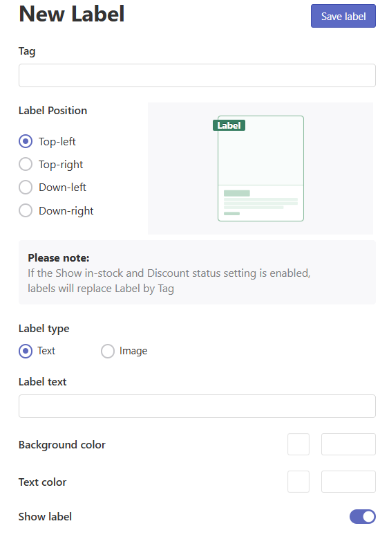The image size is (389, 537).
Task: Click the Text color hex value field
Action: click(x=348, y=482)
